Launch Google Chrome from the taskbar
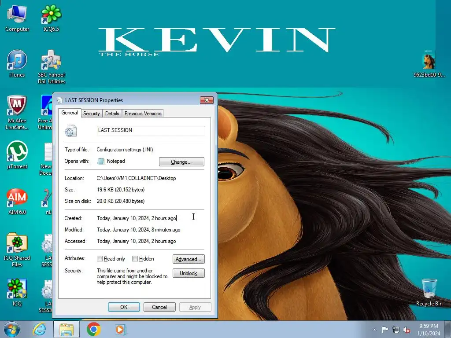The width and height of the screenshot is (451, 338). (x=93, y=329)
